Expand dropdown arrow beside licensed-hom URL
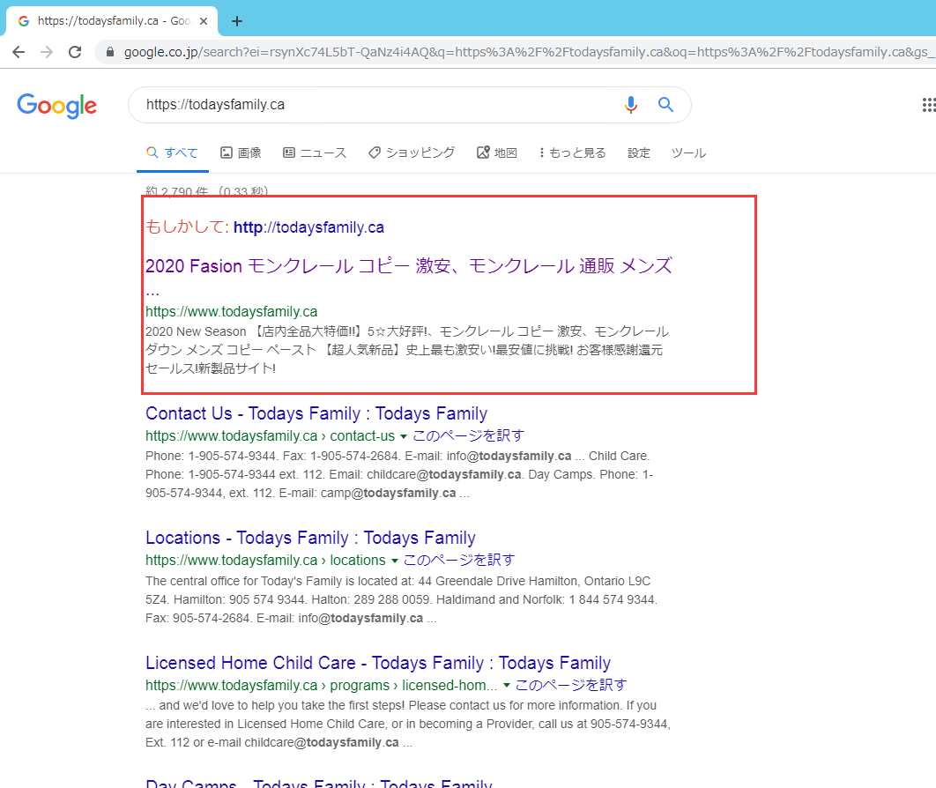 click(507, 686)
